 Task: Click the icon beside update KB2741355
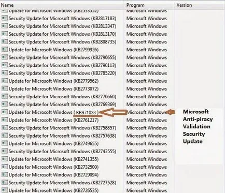(5, 159)
